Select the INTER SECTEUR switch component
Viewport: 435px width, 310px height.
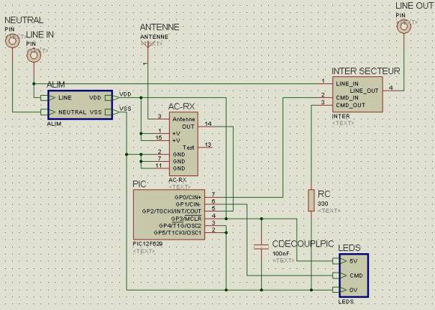click(357, 94)
